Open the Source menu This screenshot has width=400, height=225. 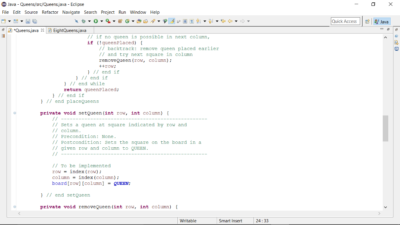coord(31,12)
